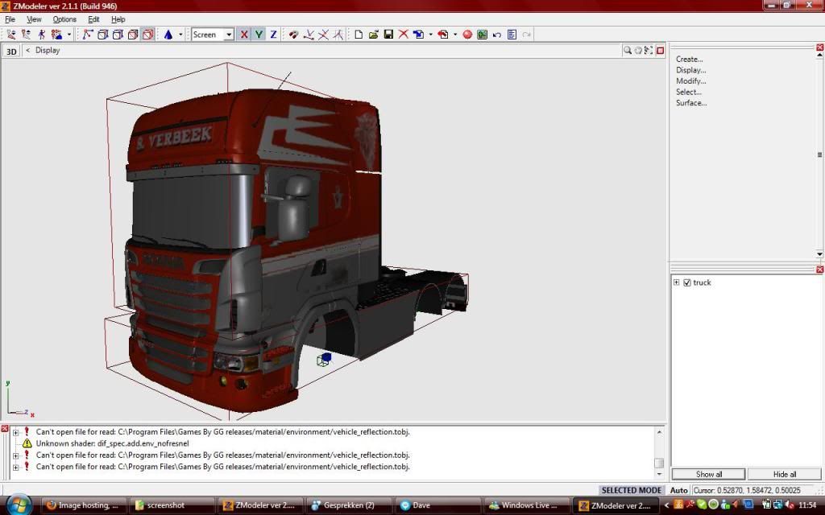
Task: Open the Edit menu
Action: coord(93,19)
